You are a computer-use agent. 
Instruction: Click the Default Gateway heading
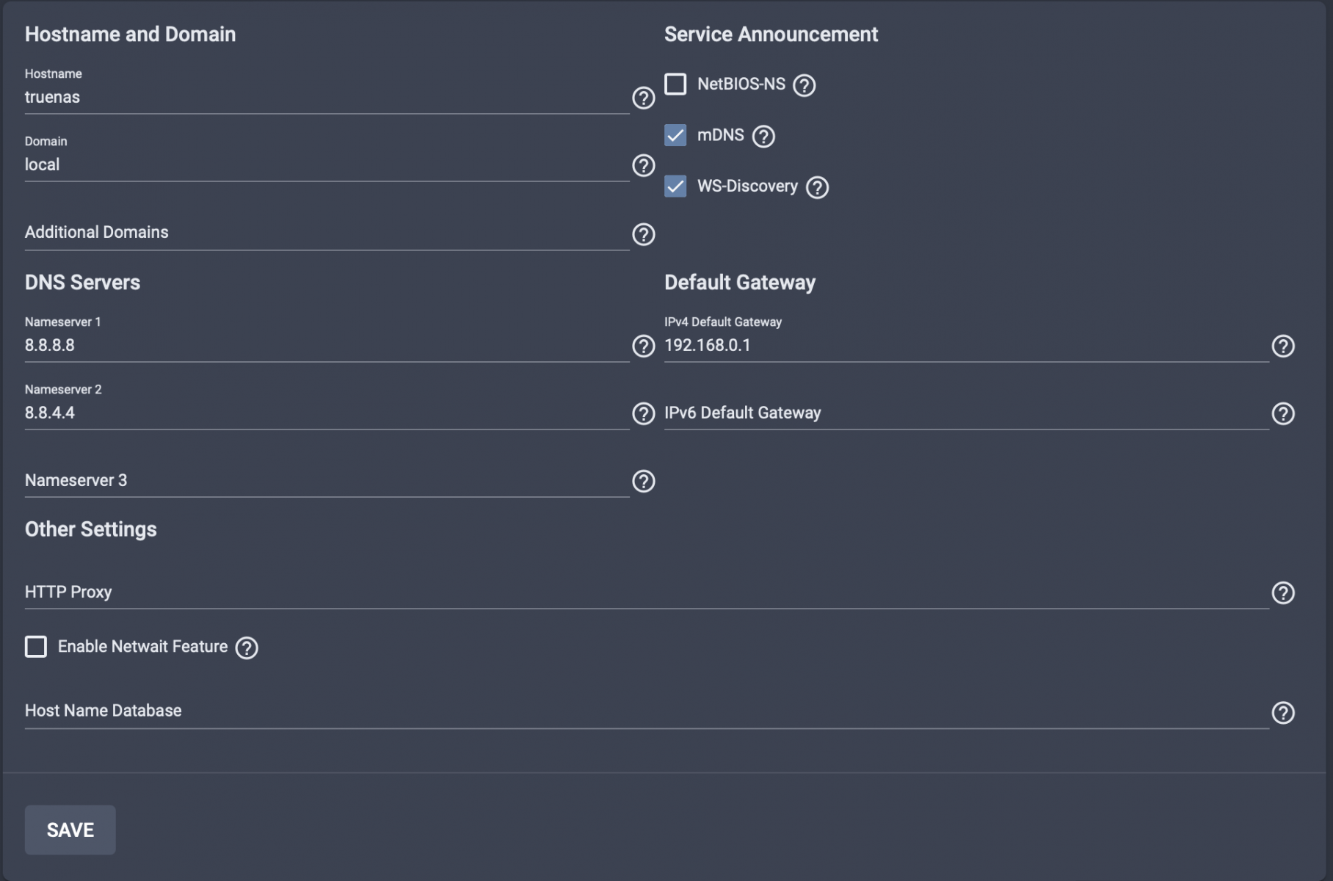pos(740,283)
